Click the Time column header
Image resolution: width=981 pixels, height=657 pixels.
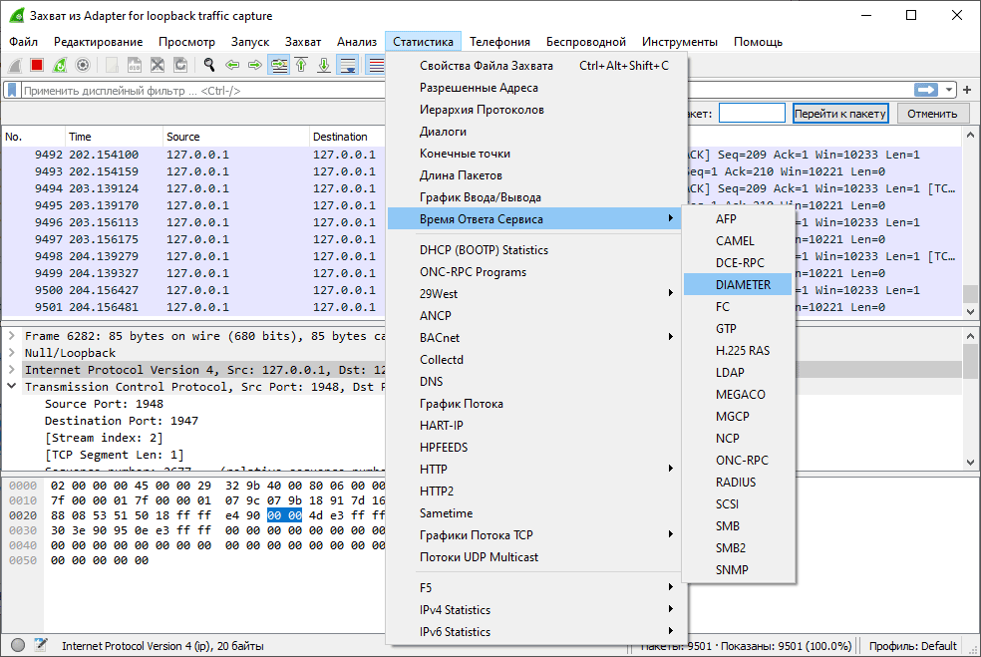114,137
